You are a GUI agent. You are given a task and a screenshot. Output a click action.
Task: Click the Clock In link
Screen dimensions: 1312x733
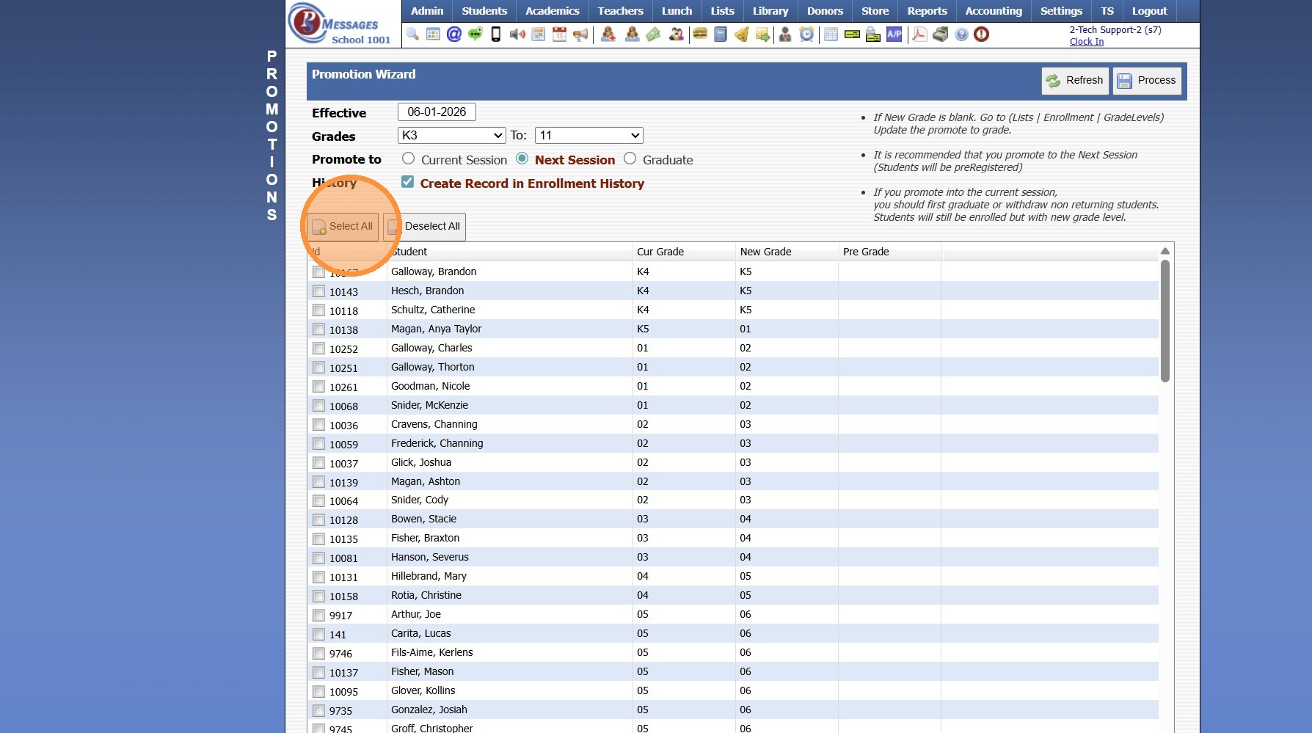click(x=1086, y=42)
